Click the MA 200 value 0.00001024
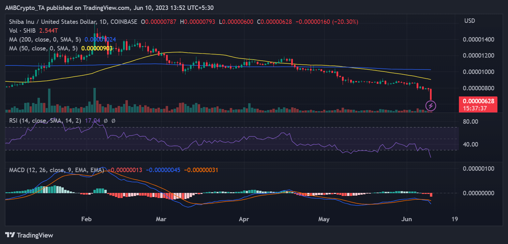The width and height of the screenshot is (508, 244). tap(100, 40)
